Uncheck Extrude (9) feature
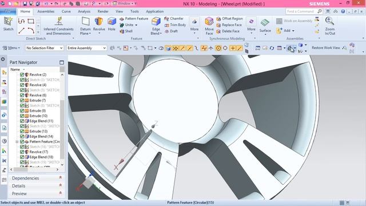Image resolution: width=366 pixels, height=206 pixels. tap(22, 110)
